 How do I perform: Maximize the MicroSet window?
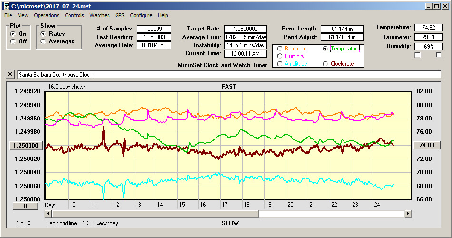436,6
